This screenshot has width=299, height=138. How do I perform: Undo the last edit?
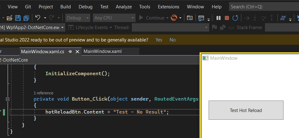(x=38, y=18)
